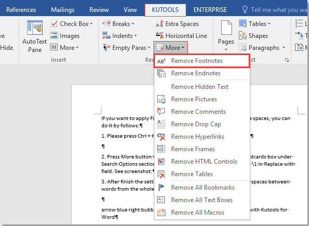
Task: Choose Remove Tables menu entry
Action: (x=202, y=174)
